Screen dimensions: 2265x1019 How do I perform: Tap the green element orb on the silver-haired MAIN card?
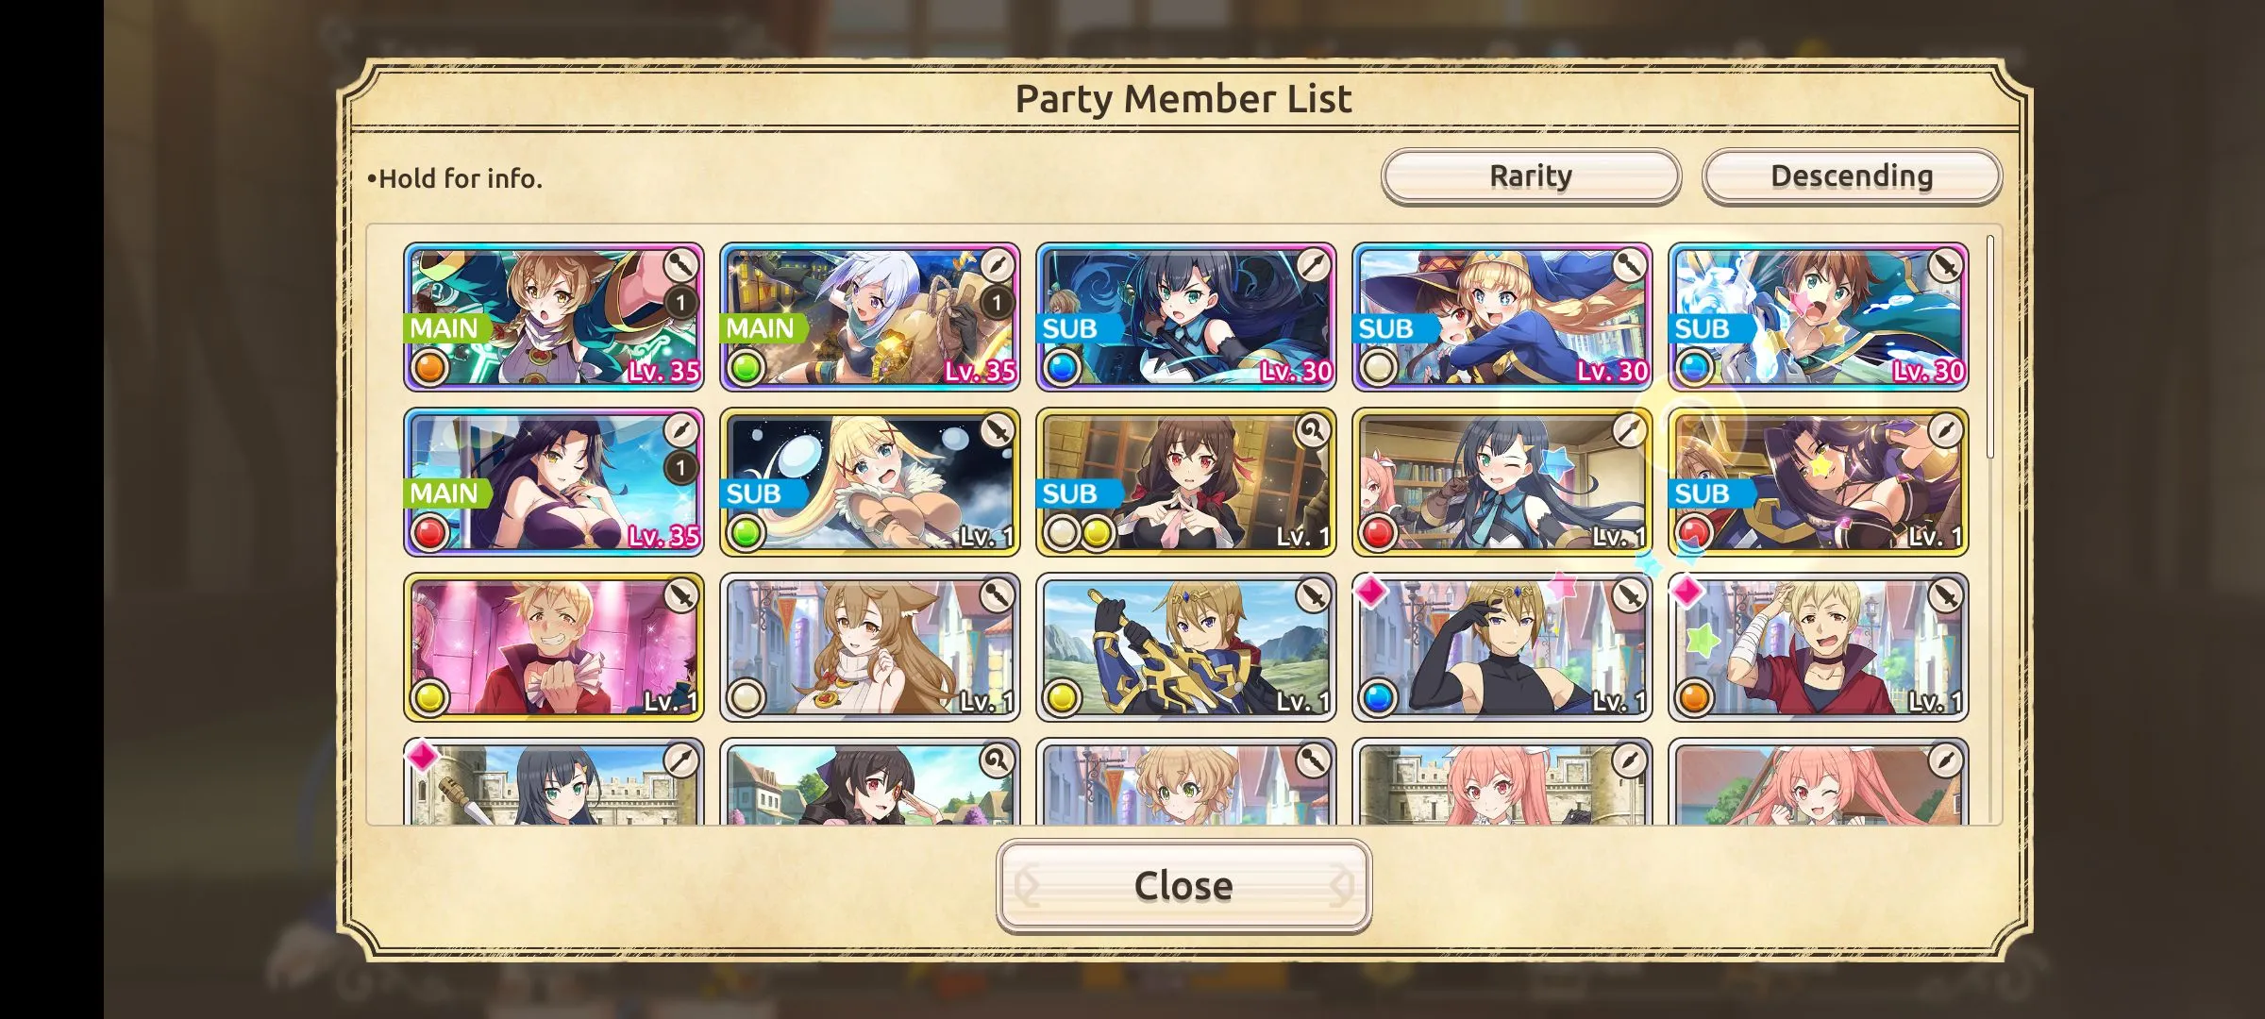747,367
